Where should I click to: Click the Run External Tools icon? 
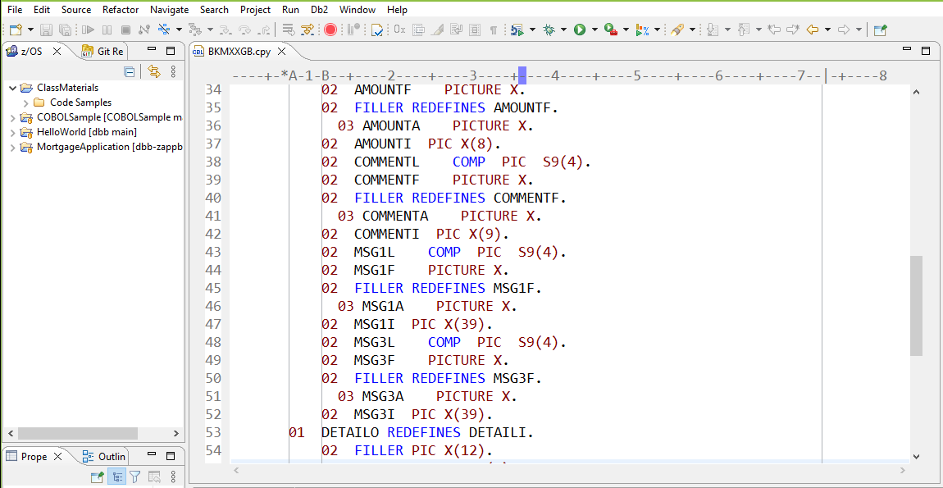[611, 30]
